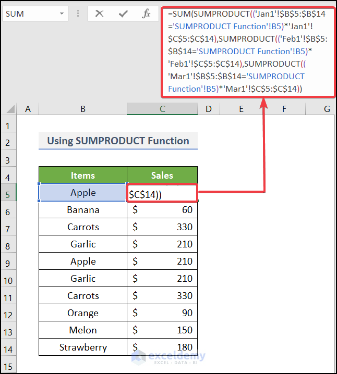Click the Sales header cell
Viewport: 337px width, 374px height.
[x=162, y=176]
